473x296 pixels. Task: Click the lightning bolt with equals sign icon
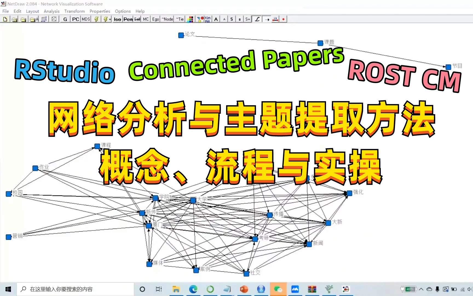106,19
